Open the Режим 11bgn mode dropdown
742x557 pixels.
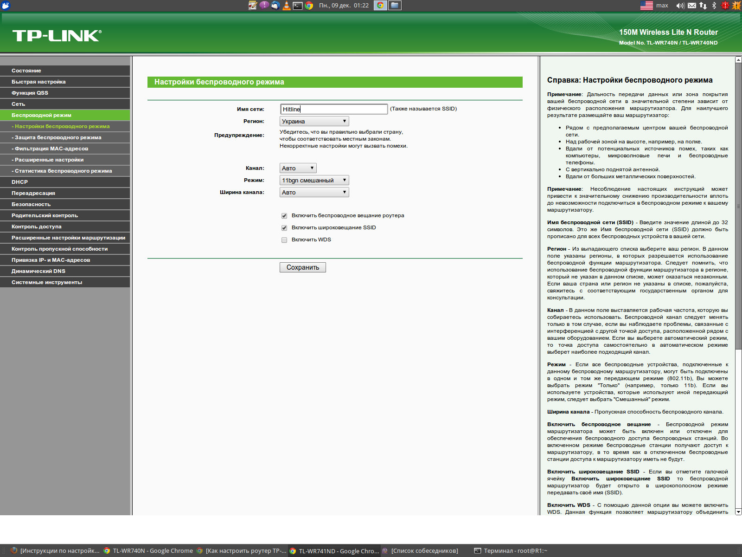314,181
